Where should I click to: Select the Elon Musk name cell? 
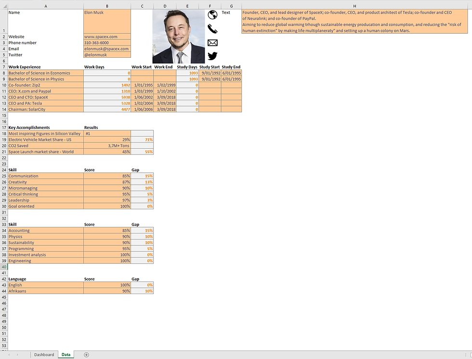107,21
